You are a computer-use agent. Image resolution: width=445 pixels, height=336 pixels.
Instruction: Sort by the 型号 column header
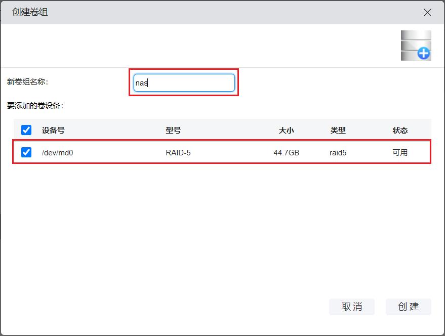pos(173,130)
